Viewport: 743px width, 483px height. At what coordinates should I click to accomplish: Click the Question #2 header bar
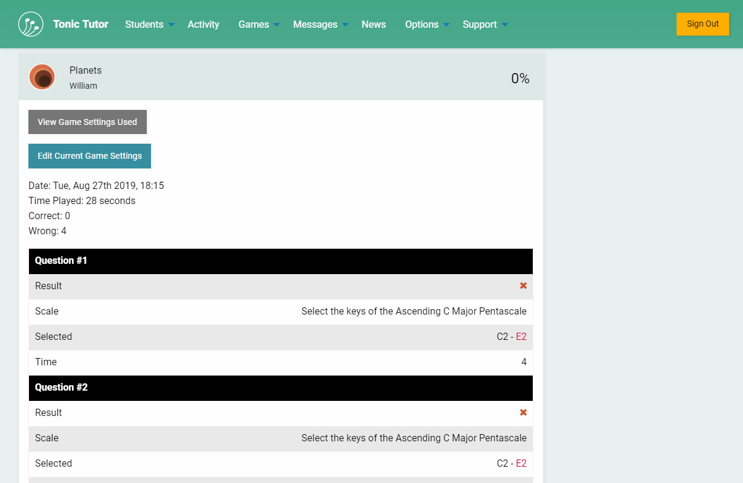(280, 388)
